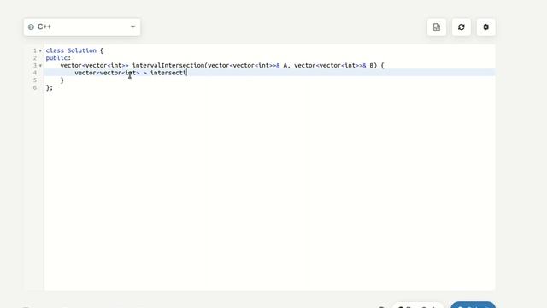Click the parameter A in function signature
This screenshot has width=547, height=308.
click(285, 65)
